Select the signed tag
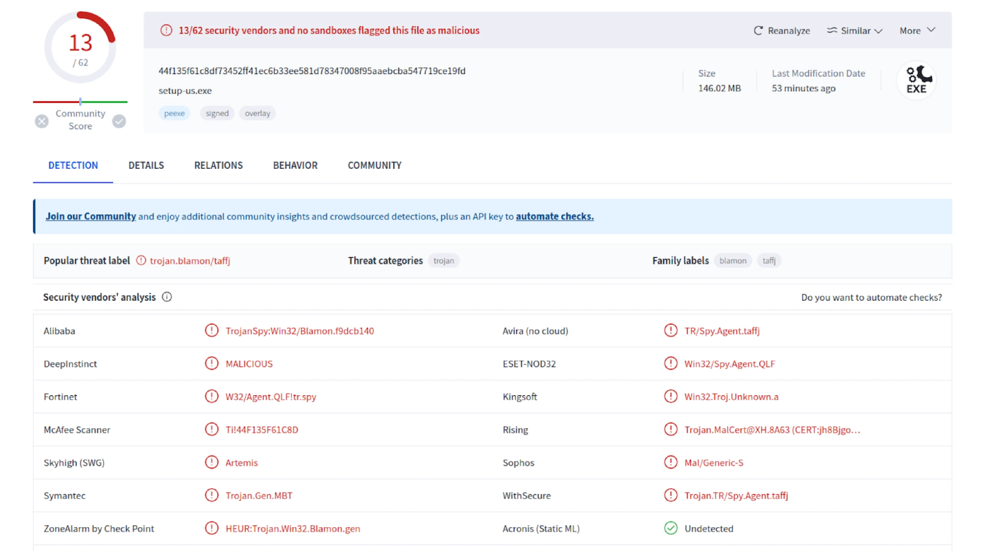This screenshot has width=983, height=551. pos(217,113)
